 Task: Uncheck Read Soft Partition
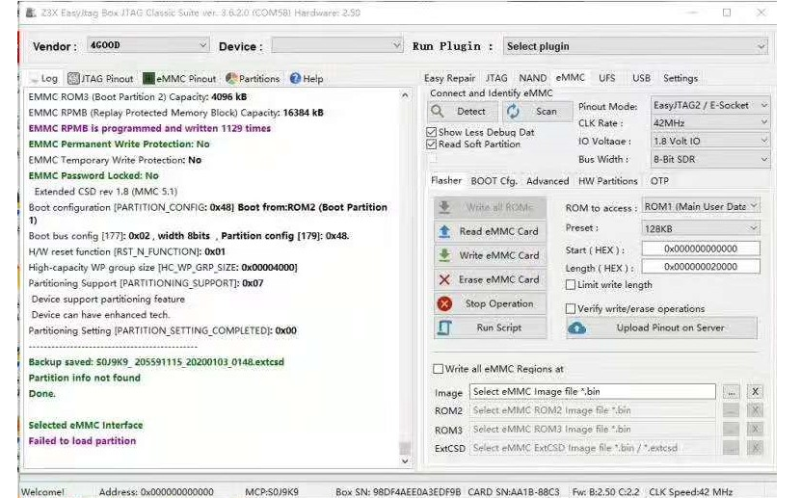(432, 144)
